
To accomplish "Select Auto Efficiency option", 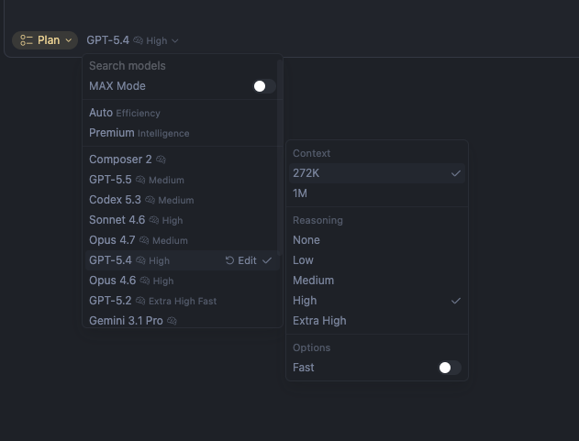I will pyautogui.click(x=183, y=113).
